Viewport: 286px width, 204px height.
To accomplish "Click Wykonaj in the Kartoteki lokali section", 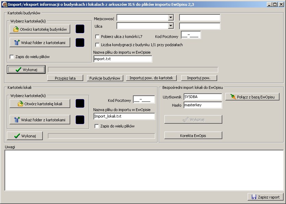I will click(x=25, y=136).
